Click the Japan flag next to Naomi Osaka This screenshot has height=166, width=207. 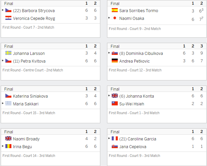coord(115,18)
